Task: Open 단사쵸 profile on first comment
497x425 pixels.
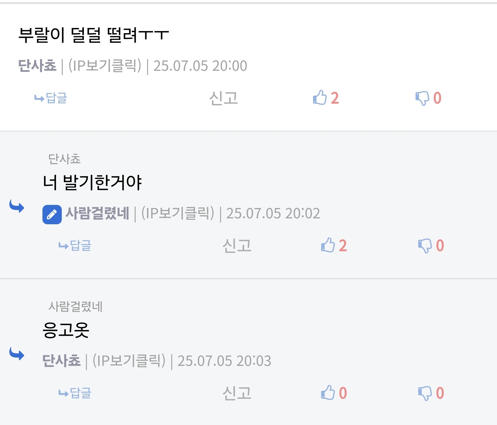Action: (x=37, y=66)
